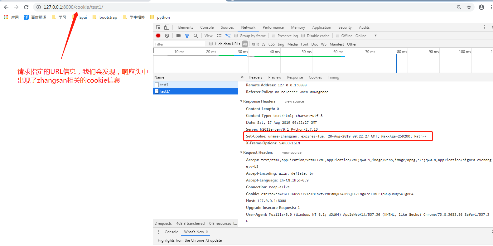Screen dimensions: 493x246
Task: Click the browser address bar URL
Action: (73, 7)
